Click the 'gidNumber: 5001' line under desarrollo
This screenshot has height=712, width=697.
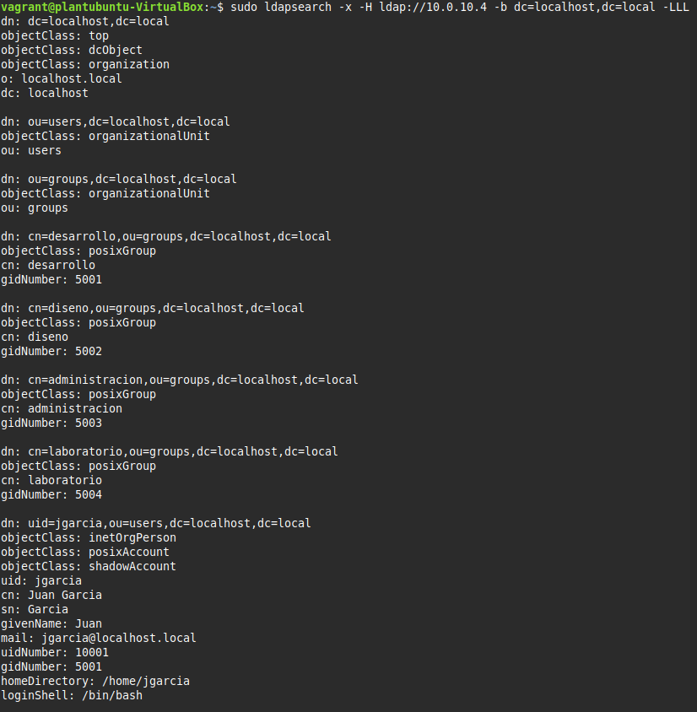(51, 279)
